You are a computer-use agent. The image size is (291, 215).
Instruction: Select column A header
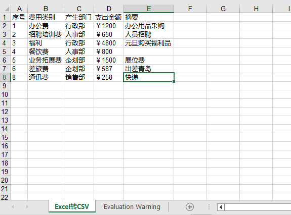tap(19, 9)
